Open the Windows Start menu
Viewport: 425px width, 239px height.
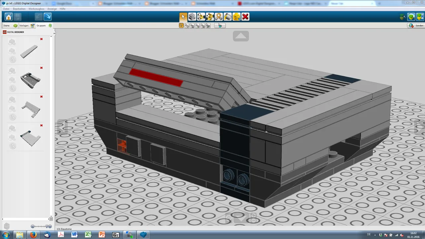click(x=6, y=235)
